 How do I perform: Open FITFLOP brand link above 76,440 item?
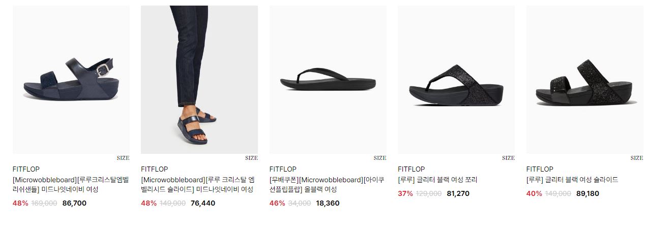click(x=154, y=169)
